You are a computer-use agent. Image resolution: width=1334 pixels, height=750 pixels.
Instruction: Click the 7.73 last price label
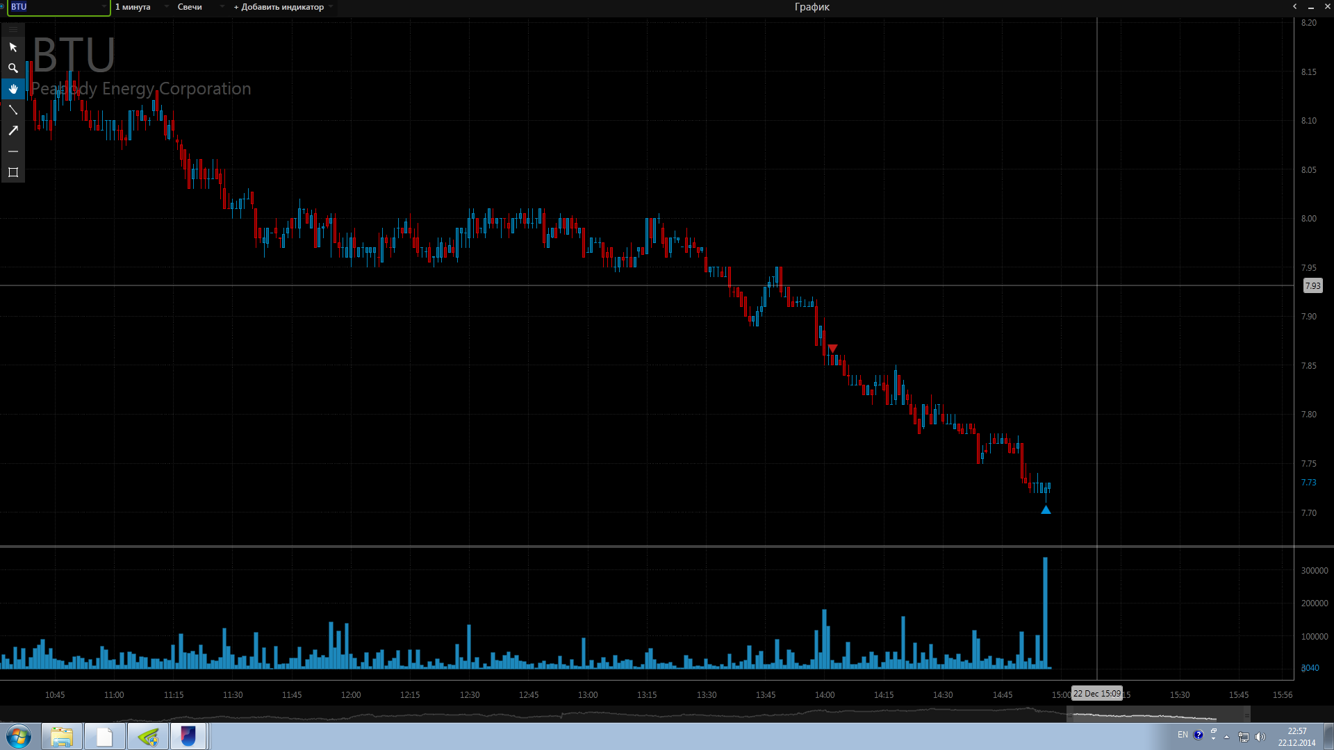coord(1309,483)
